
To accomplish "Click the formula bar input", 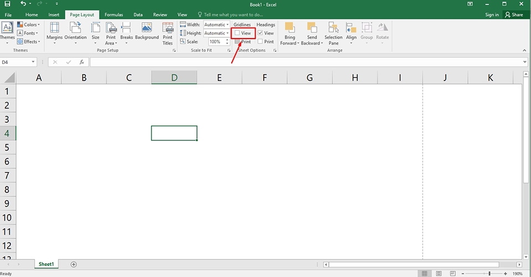I will [306, 62].
